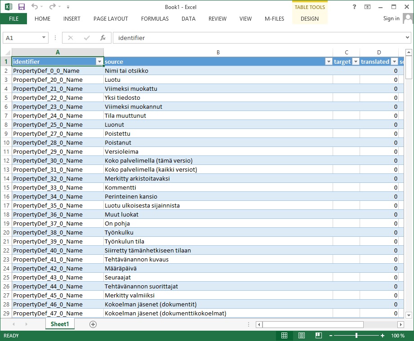Select cell Nimi tai otsikko
This screenshot has height=341, width=414.
pyautogui.click(x=218, y=71)
